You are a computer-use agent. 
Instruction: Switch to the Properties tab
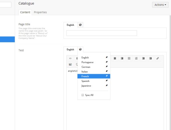click(x=40, y=12)
